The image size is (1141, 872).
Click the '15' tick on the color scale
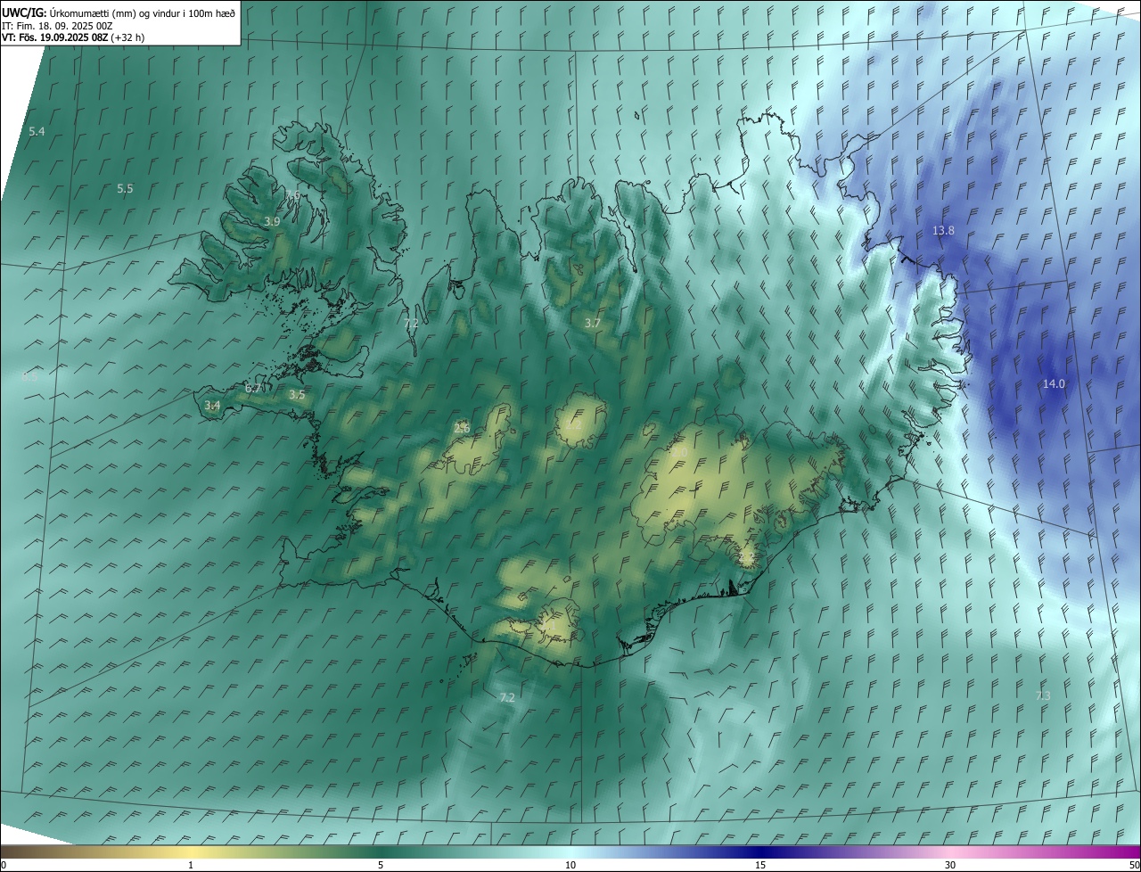pyautogui.click(x=760, y=865)
